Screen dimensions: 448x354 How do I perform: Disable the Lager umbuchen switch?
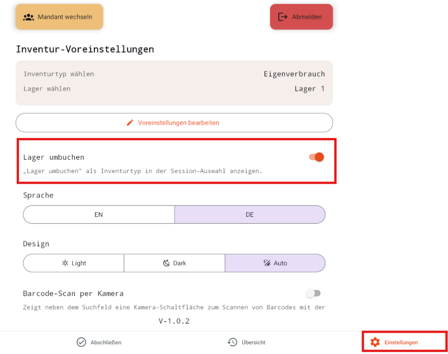click(316, 157)
